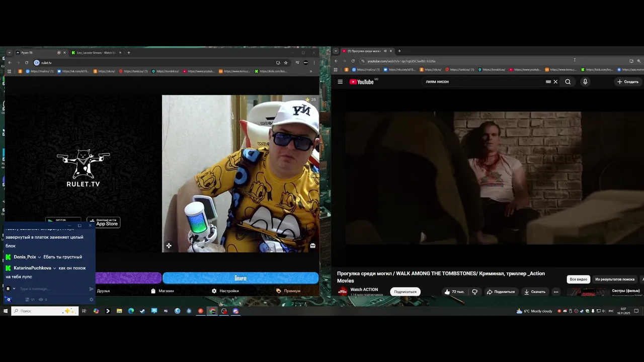Expand KatarinaPuchkova username dropdown in chat
This screenshot has width=644, height=362.
click(54, 268)
